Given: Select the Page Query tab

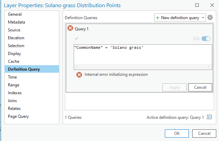Looking at the screenshot, I should pos(19,116).
